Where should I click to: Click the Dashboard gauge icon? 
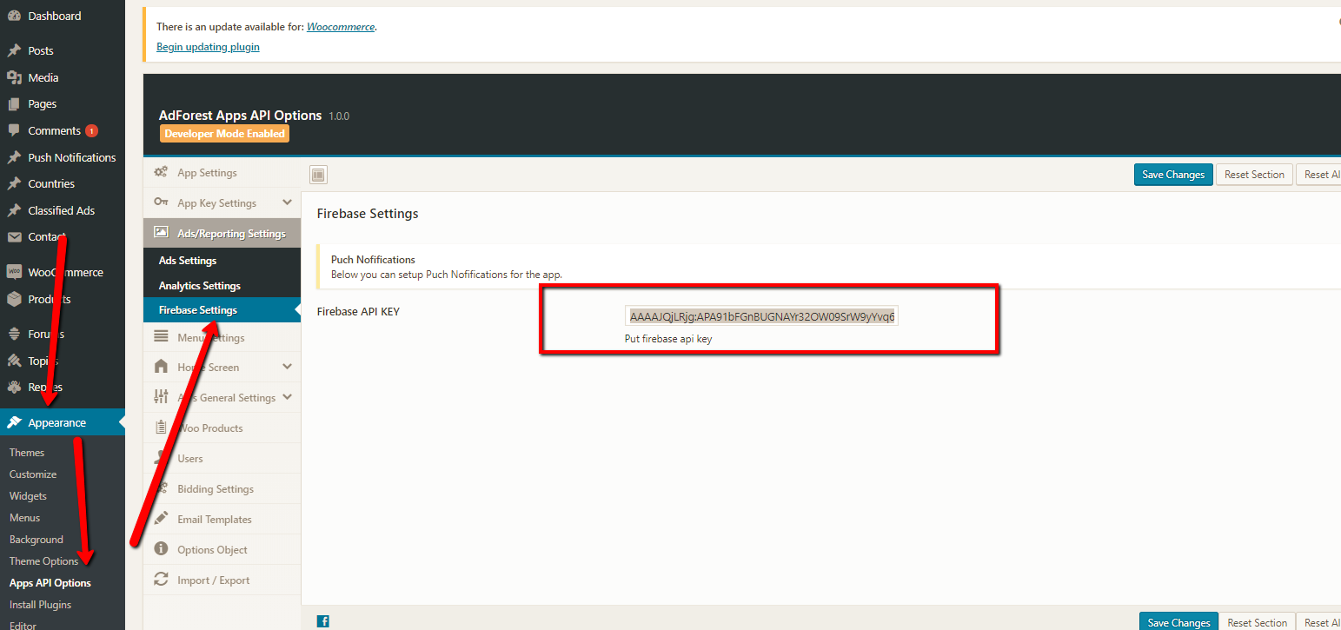(14, 16)
